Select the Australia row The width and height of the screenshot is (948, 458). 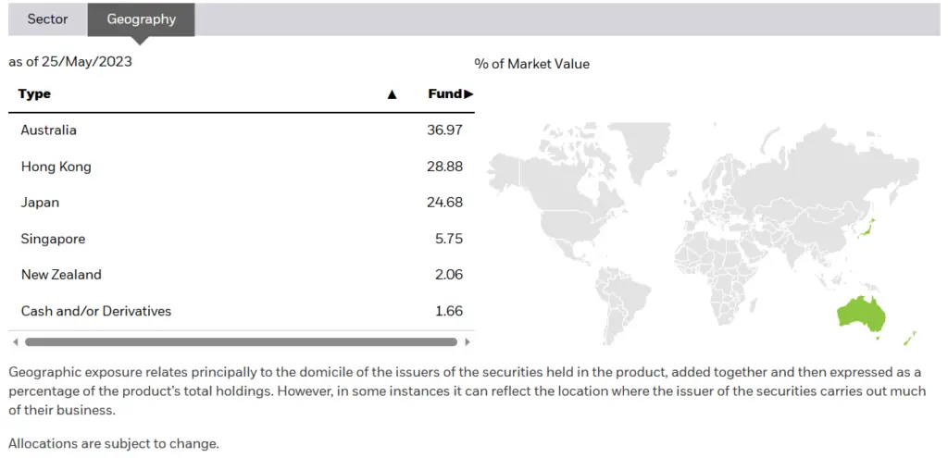[242, 130]
